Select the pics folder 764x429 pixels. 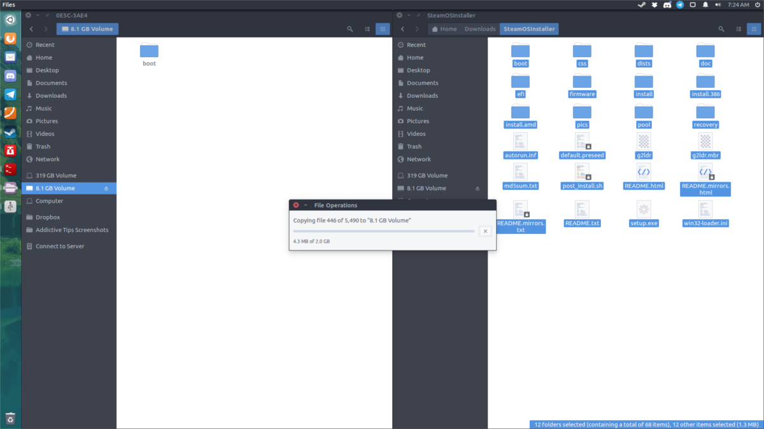pyautogui.click(x=582, y=116)
